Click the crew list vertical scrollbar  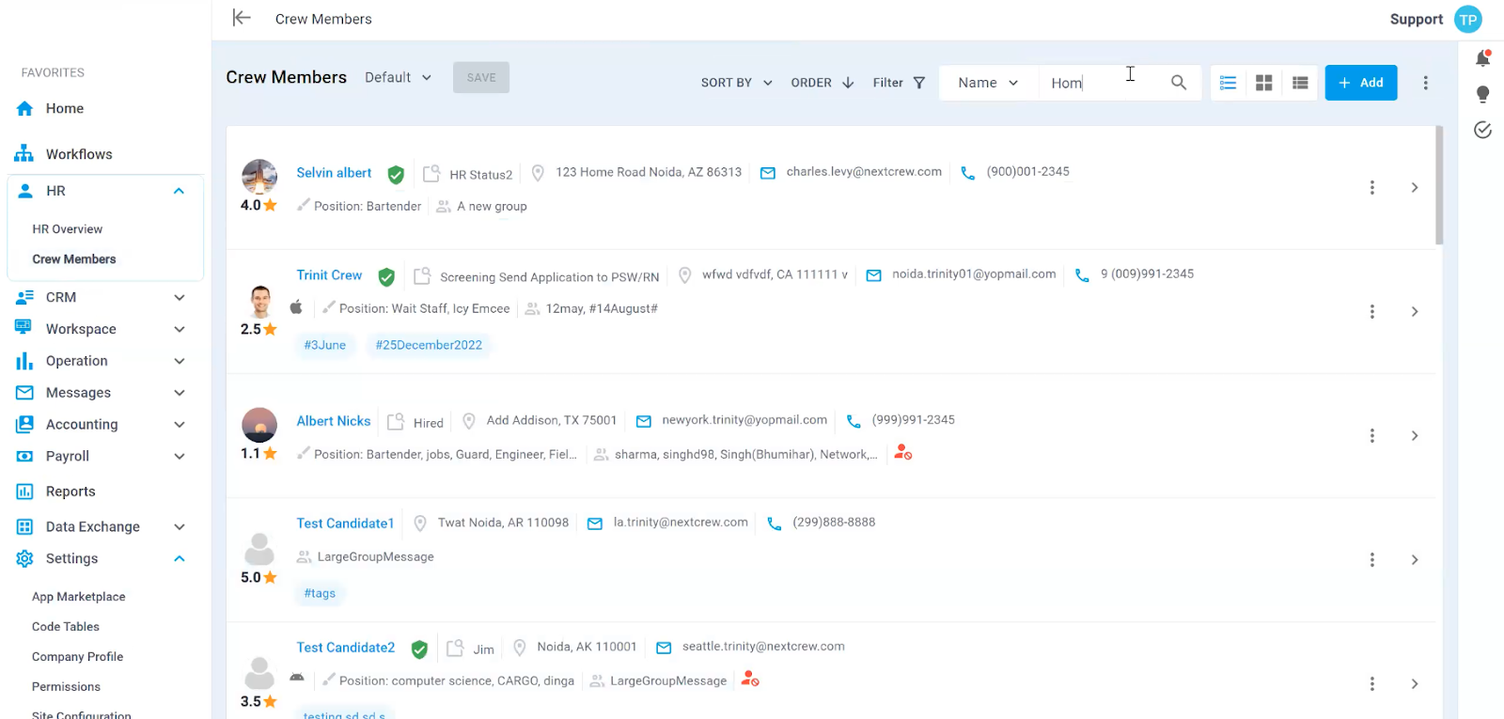click(x=1439, y=186)
